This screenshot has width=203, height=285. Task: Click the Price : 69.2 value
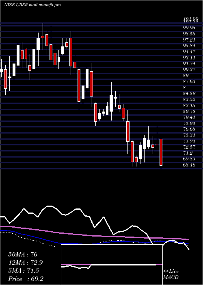[26, 279]
